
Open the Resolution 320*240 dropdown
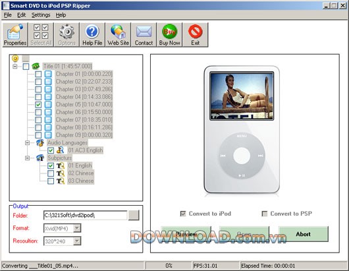[77, 241]
